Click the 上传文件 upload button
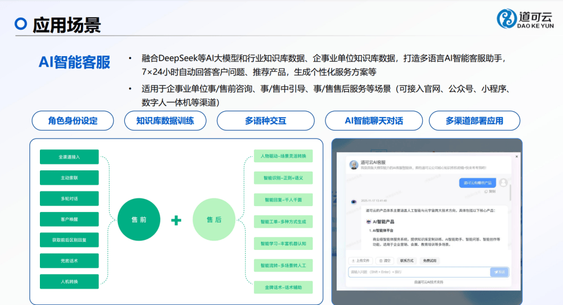Viewport: 563px width, 305px height. 360,261
